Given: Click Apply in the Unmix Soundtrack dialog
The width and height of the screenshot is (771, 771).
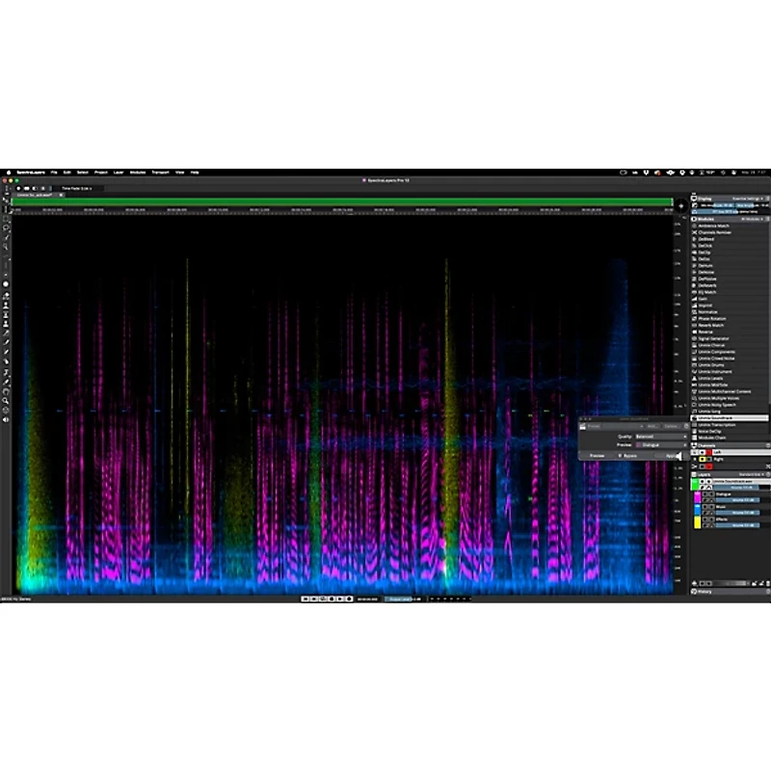Looking at the screenshot, I should (x=672, y=456).
